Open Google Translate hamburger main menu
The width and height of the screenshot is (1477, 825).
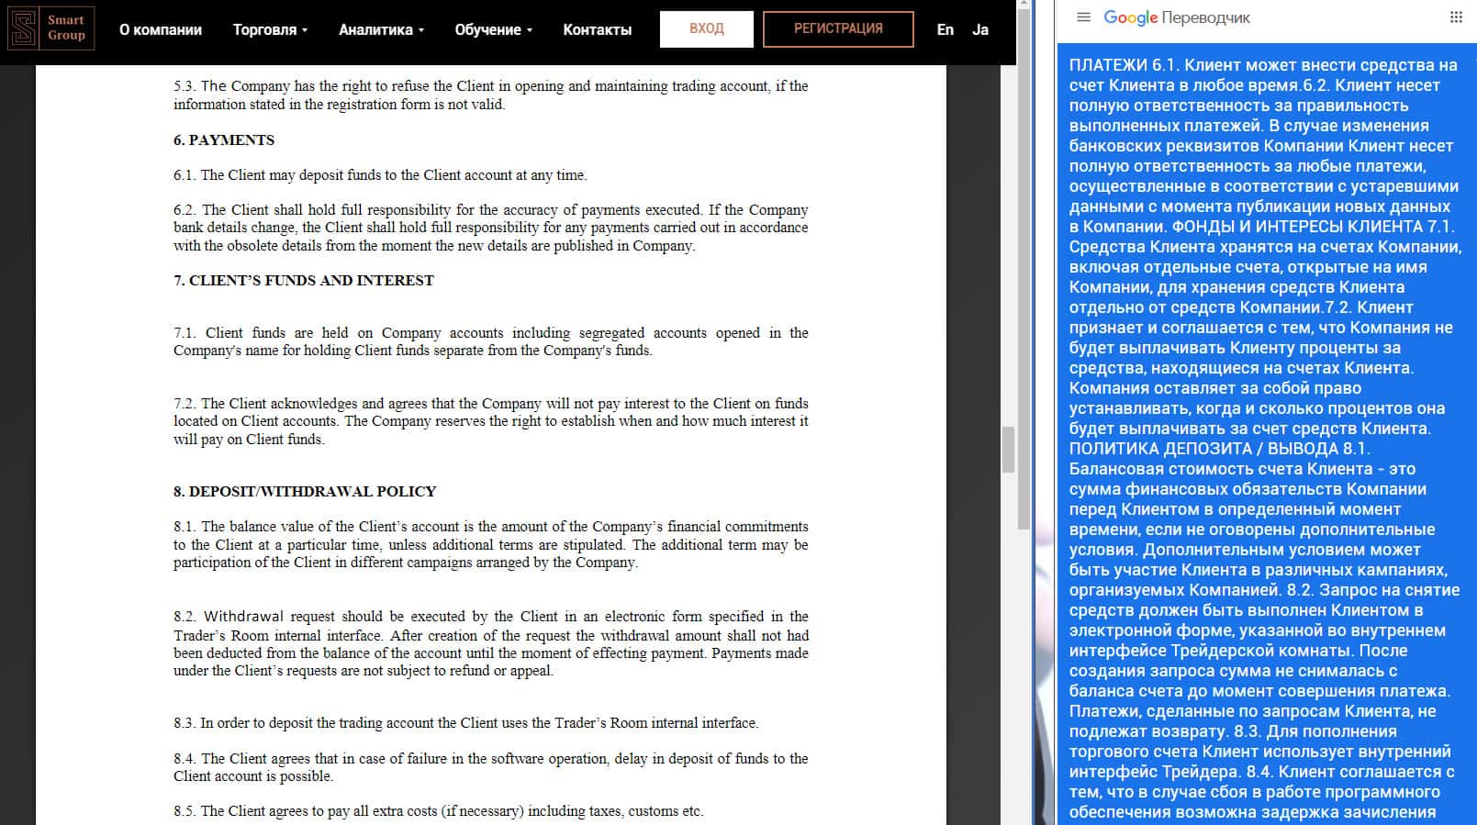pos(1083,17)
